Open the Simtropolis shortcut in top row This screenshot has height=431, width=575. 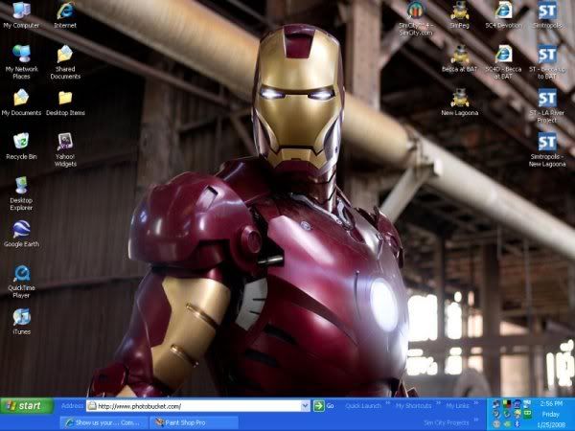547,15
